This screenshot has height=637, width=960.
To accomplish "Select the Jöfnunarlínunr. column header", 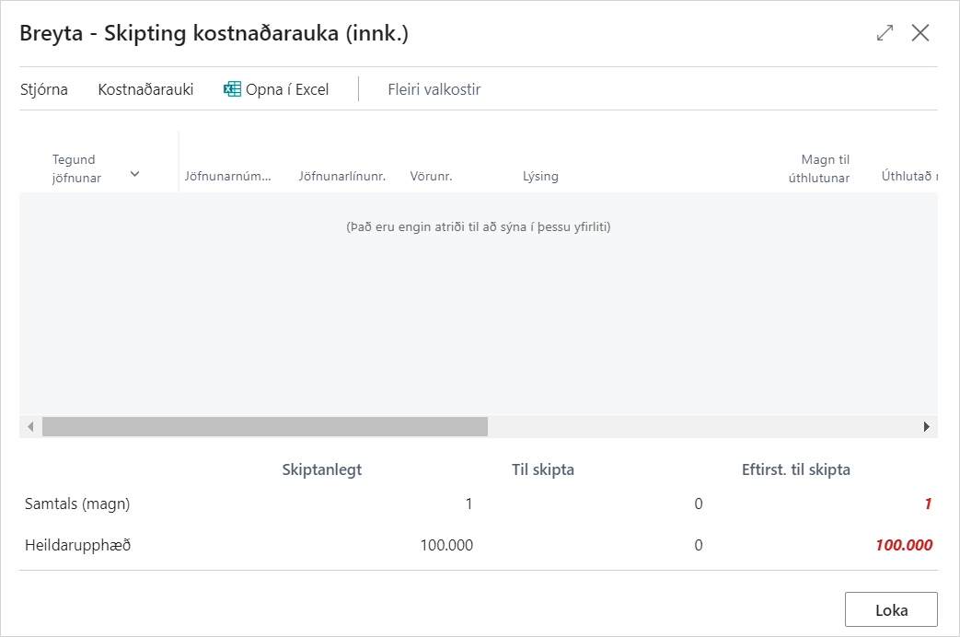I will tap(341, 176).
